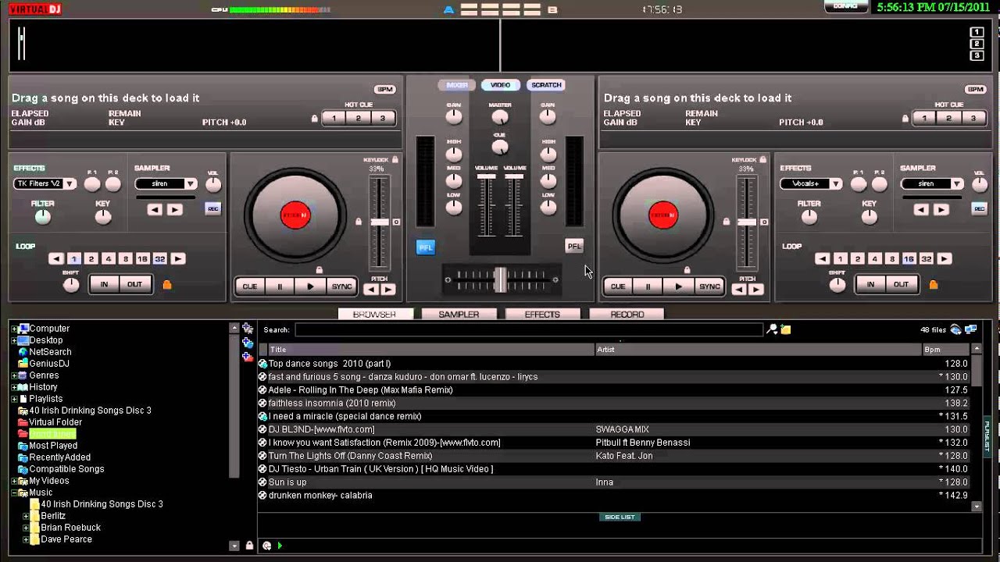Halve the right deck loop length

(823, 259)
